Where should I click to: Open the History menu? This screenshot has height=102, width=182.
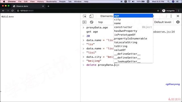40,1
